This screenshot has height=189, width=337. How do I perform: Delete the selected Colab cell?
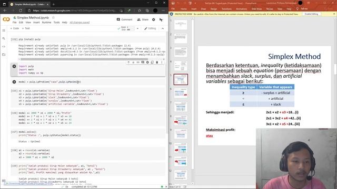tap(157, 62)
